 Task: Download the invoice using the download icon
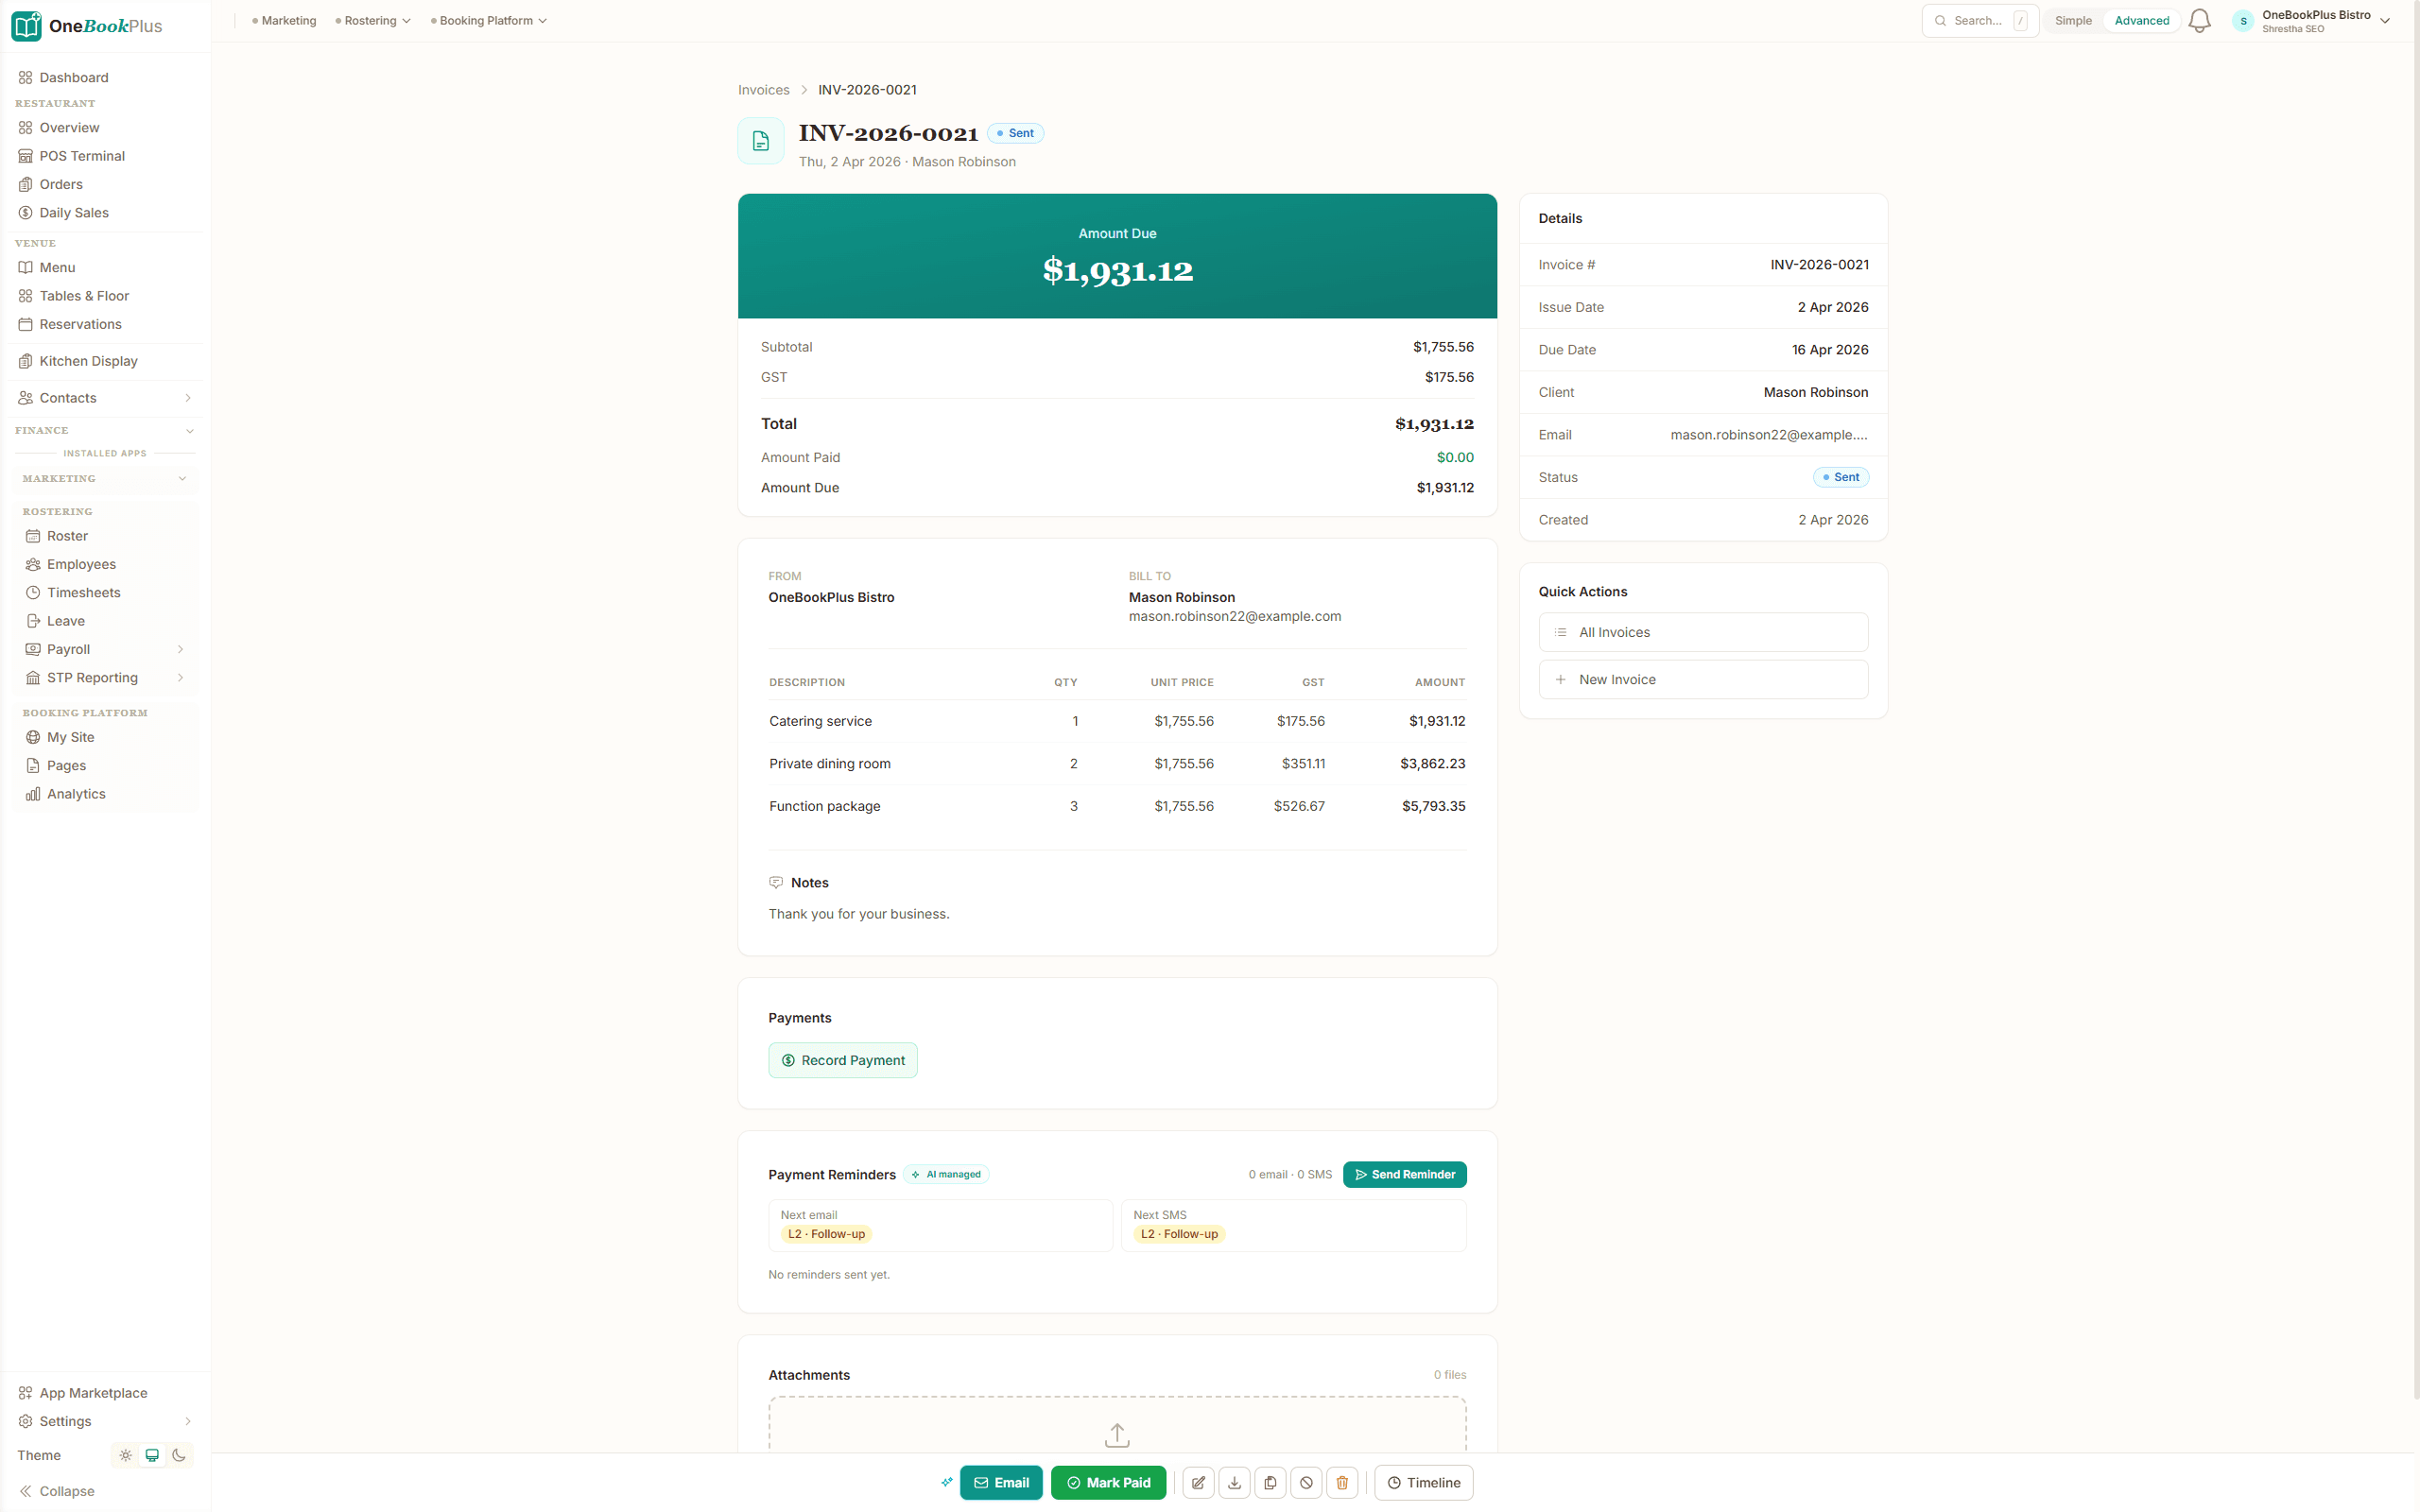click(x=1234, y=1483)
